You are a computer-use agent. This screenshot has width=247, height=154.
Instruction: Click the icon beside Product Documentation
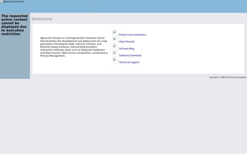pyautogui.click(x=116, y=33)
